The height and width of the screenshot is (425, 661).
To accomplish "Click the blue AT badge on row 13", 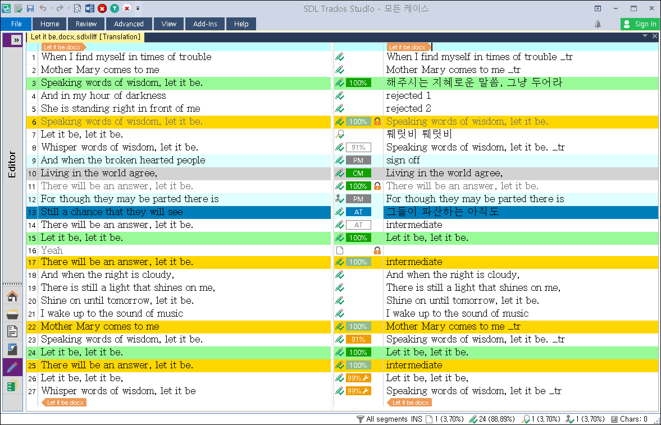I will [358, 212].
